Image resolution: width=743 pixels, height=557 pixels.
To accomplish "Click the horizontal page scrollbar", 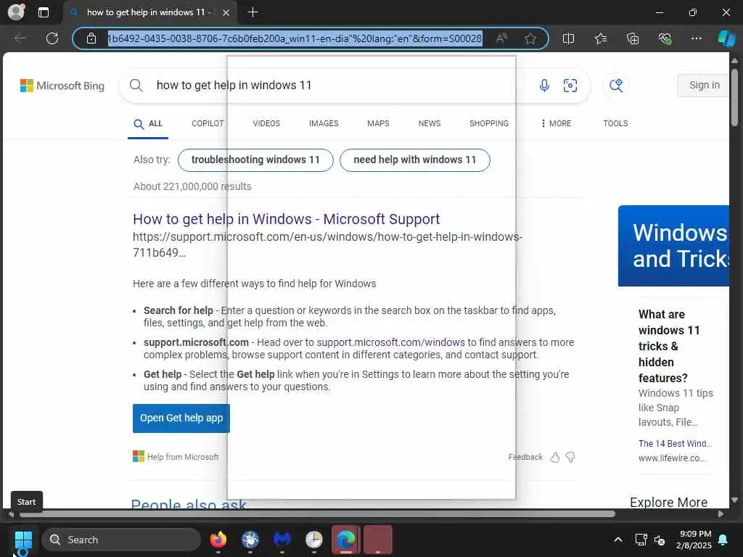I will tap(318, 514).
